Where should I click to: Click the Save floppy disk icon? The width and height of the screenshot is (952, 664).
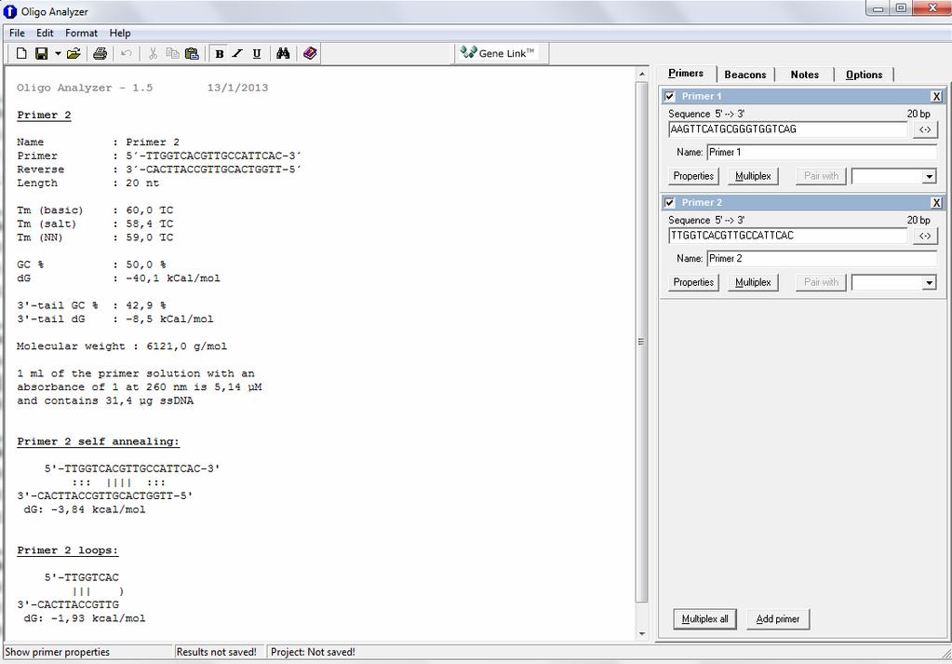(x=41, y=53)
